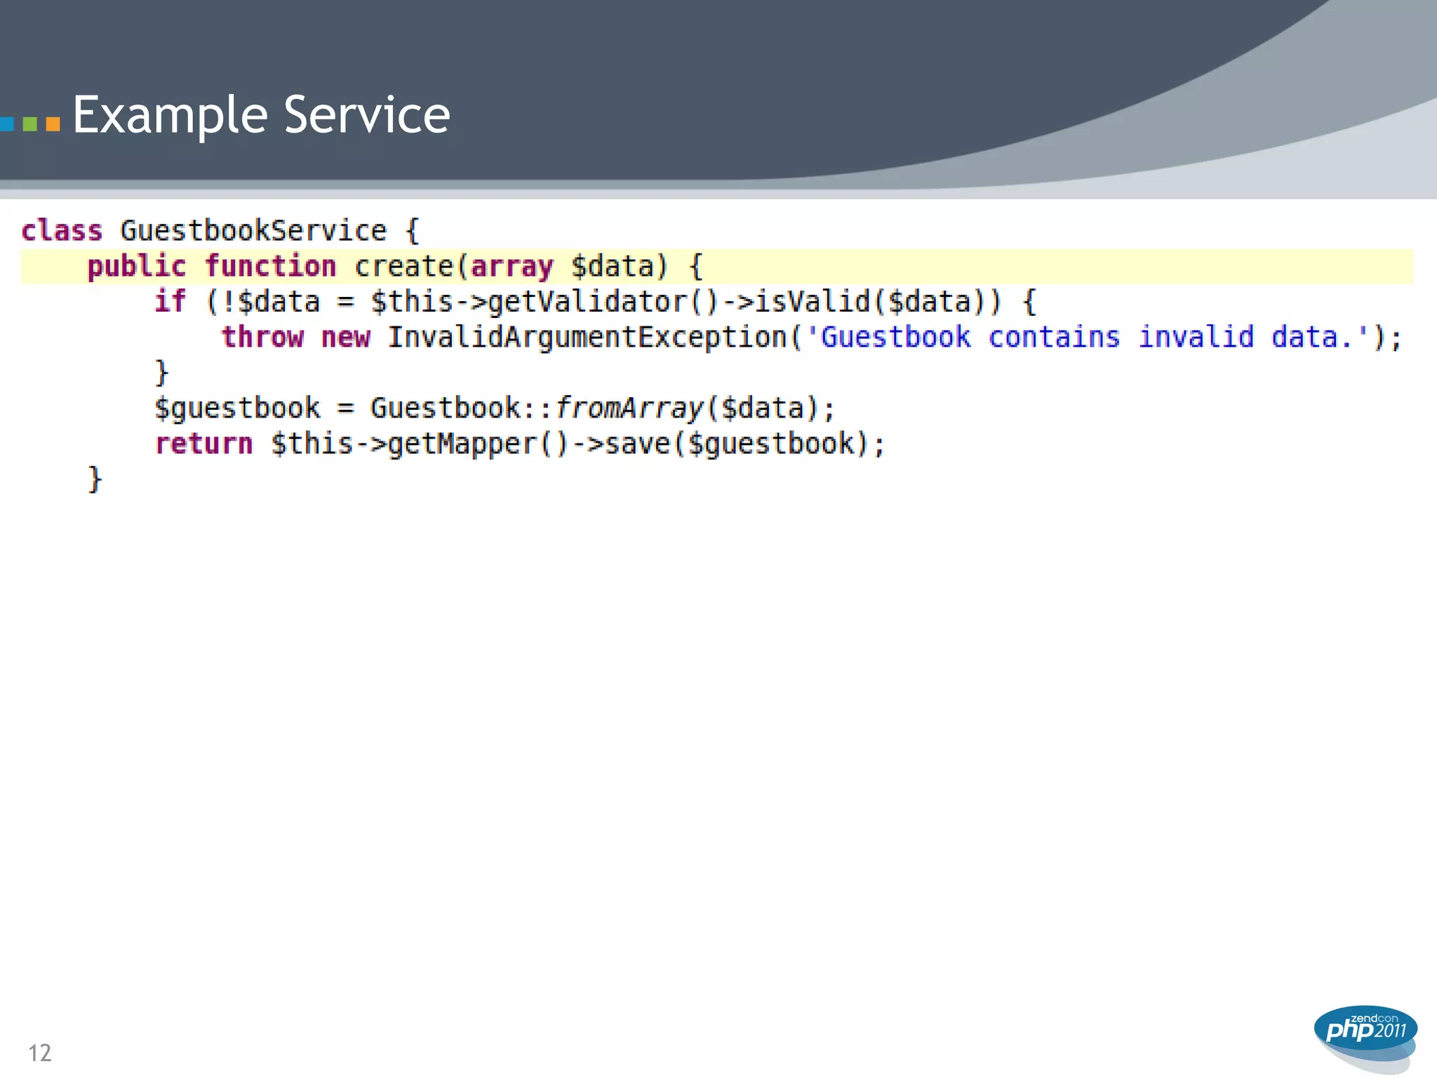1437x1078 pixels.
Task: Click the 'throw new' keywords
Action: click(x=295, y=338)
